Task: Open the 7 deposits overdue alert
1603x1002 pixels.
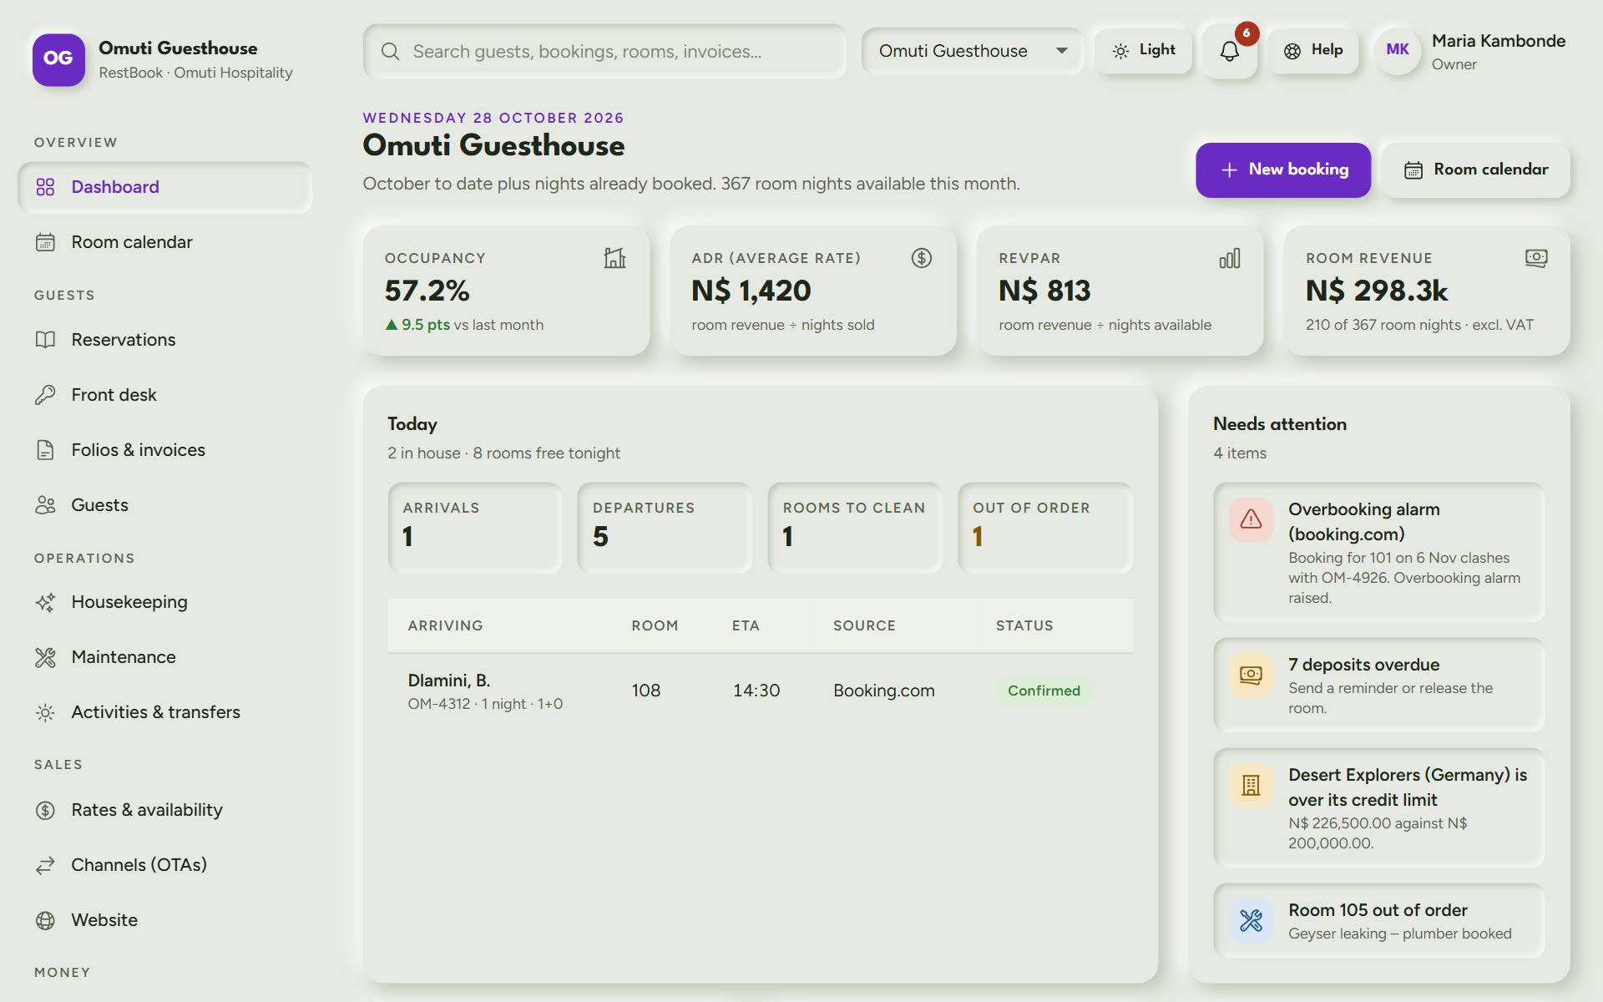Action: click(x=1379, y=686)
